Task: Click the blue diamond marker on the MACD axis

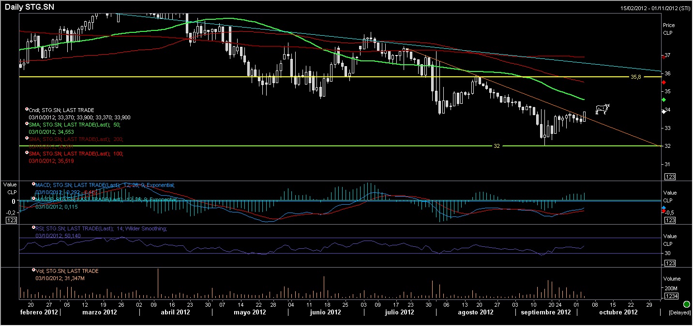Action: [x=663, y=207]
